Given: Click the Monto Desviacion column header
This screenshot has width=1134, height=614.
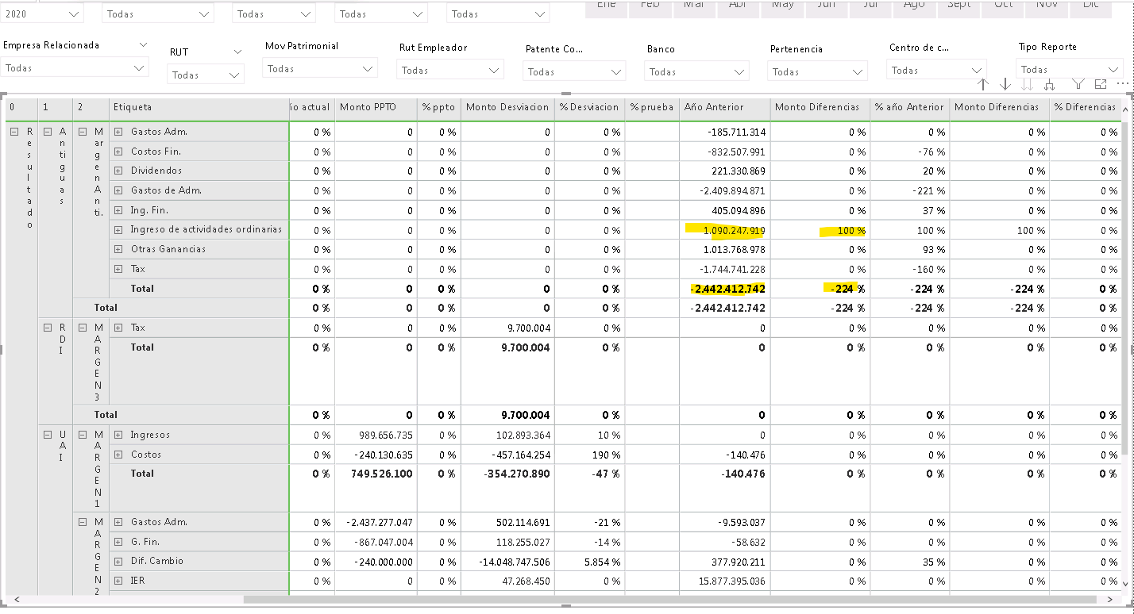Looking at the screenshot, I should point(507,107).
